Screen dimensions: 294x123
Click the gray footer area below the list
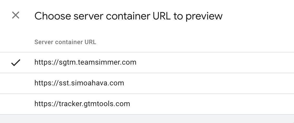(147, 119)
